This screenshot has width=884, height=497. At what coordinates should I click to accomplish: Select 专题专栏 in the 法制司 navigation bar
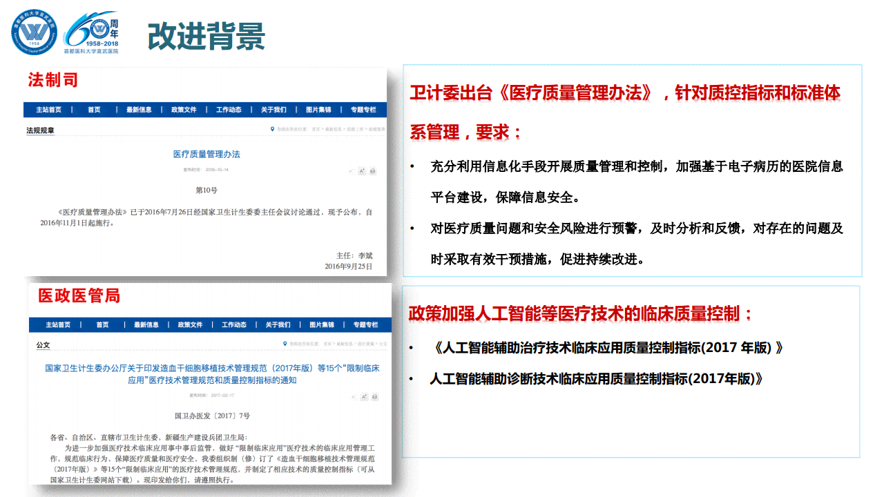(363, 110)
